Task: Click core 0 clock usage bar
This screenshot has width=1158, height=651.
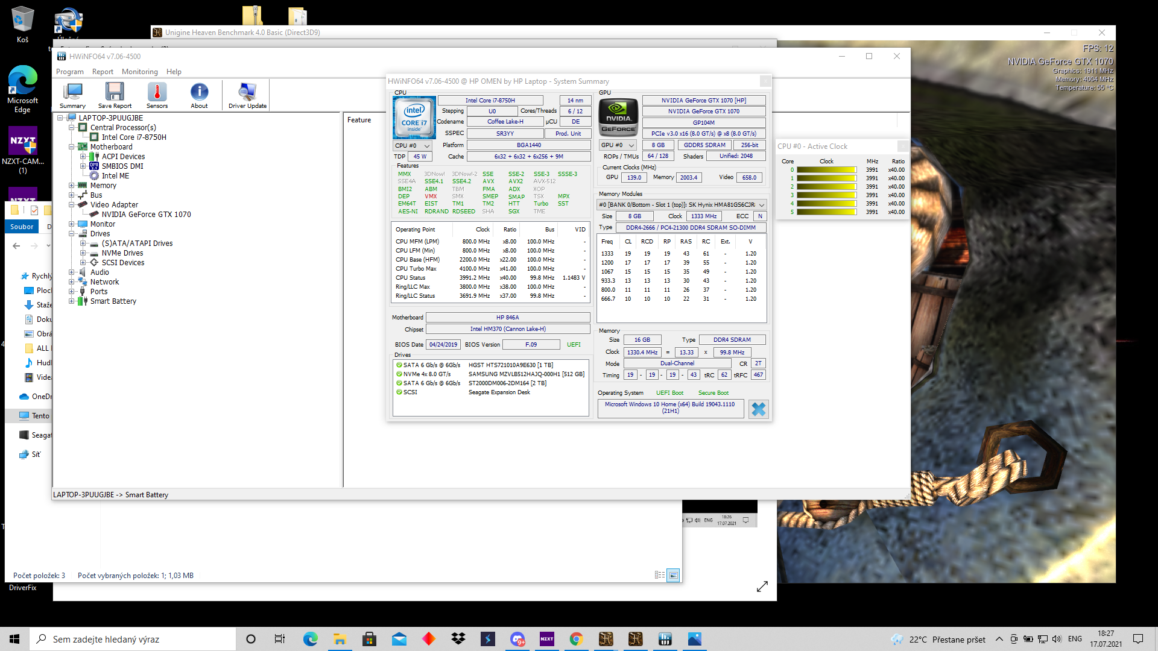Action: pos(826,170)
